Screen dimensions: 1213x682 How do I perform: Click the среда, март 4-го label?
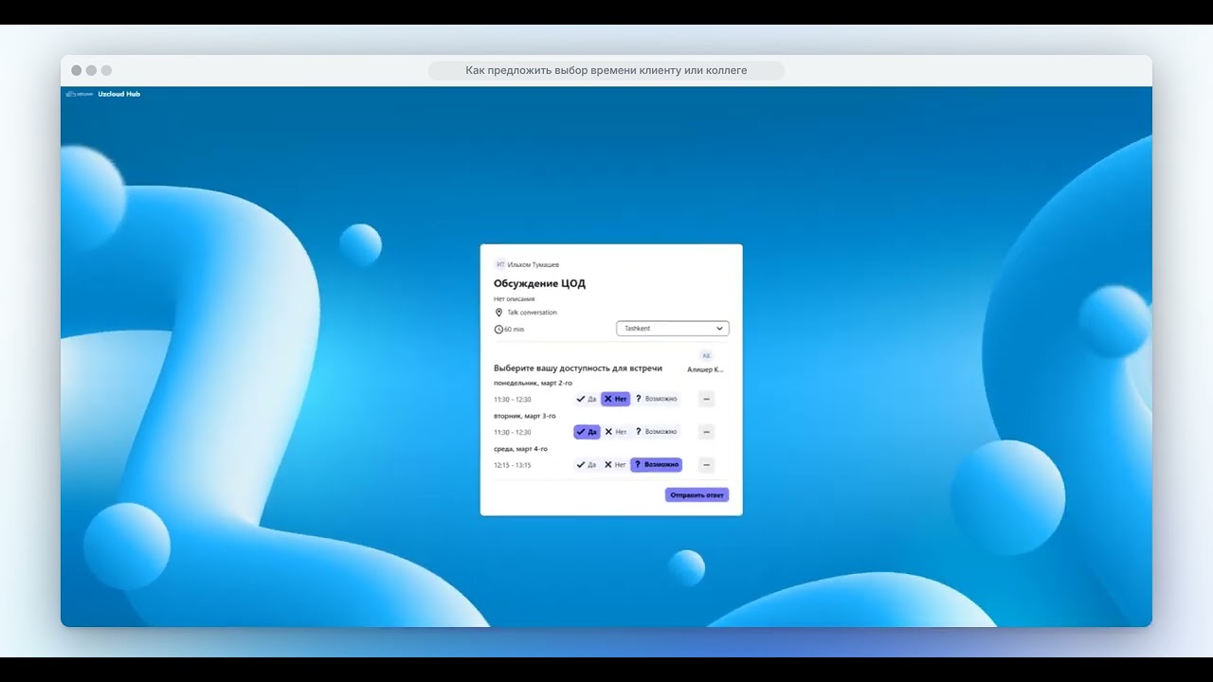pos(520,449)
